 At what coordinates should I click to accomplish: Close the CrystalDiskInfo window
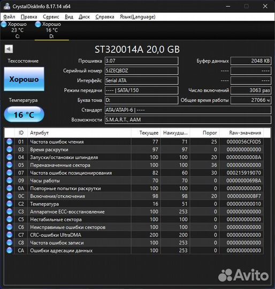[x=265, y=6]
